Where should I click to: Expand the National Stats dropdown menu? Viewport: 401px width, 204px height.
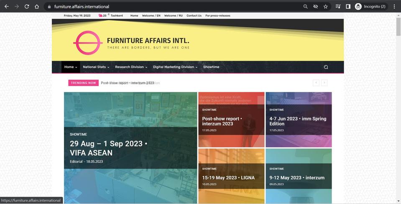point(96,67)
